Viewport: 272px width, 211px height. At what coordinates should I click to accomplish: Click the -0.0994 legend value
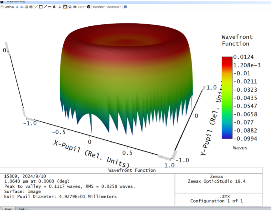(245, 138)
